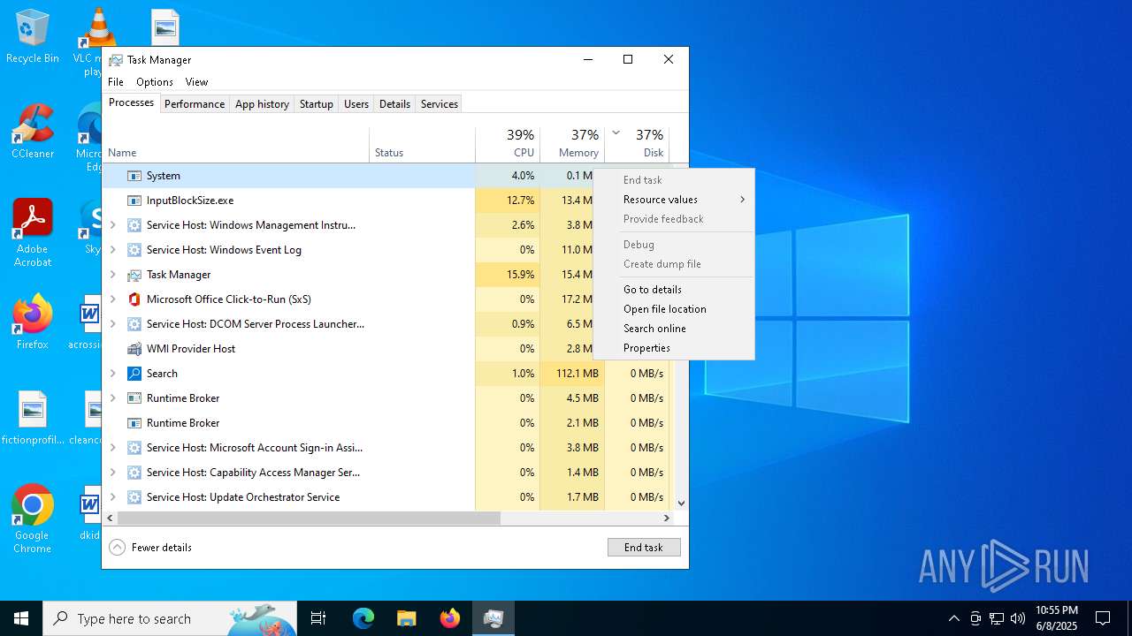Click the Windows Event Log service gear icon

(x=134, y=250)
